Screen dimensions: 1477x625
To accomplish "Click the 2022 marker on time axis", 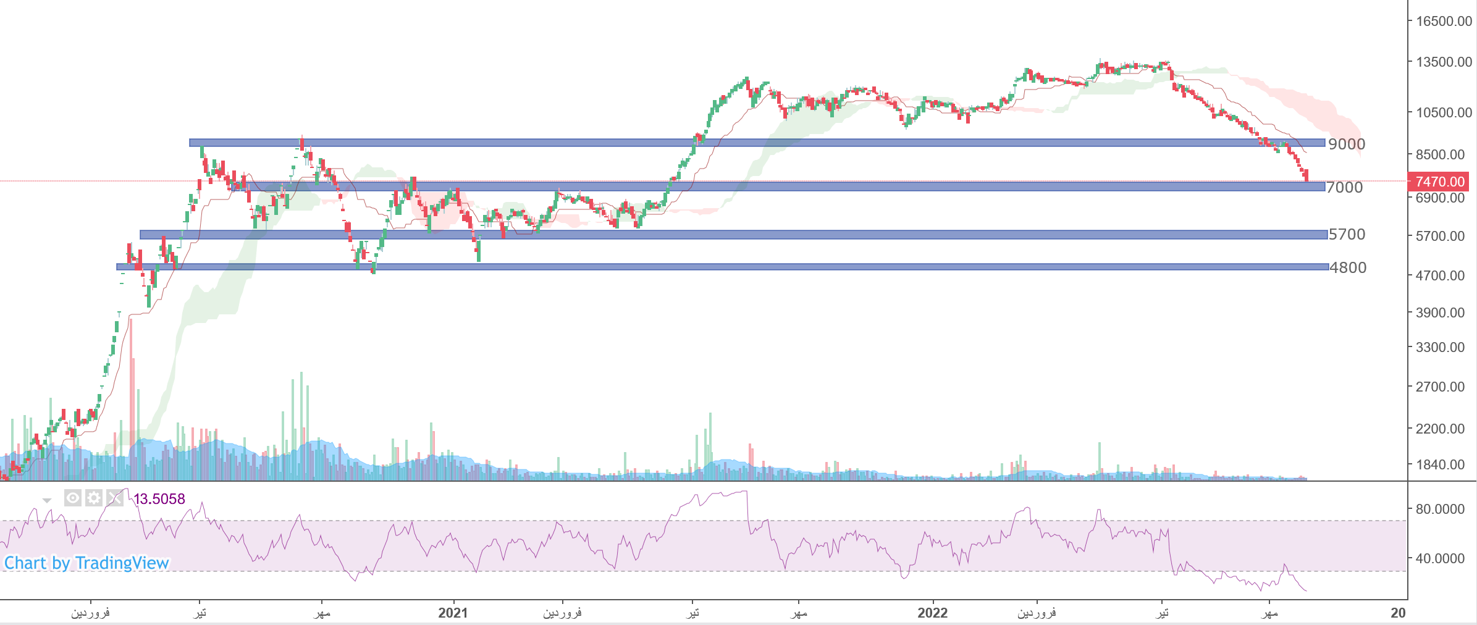I will (932, 613).
